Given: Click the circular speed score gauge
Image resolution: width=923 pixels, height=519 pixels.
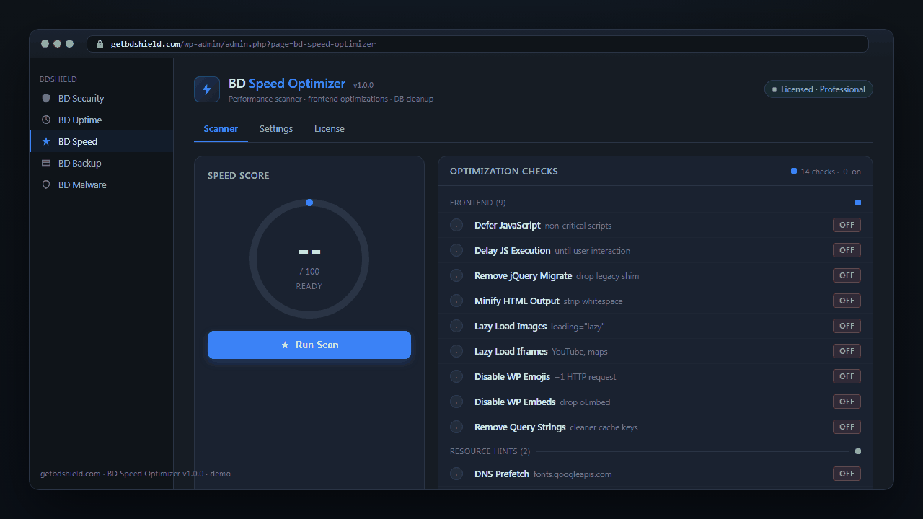Looking at the screenshot, I should (x=309, y=259).
